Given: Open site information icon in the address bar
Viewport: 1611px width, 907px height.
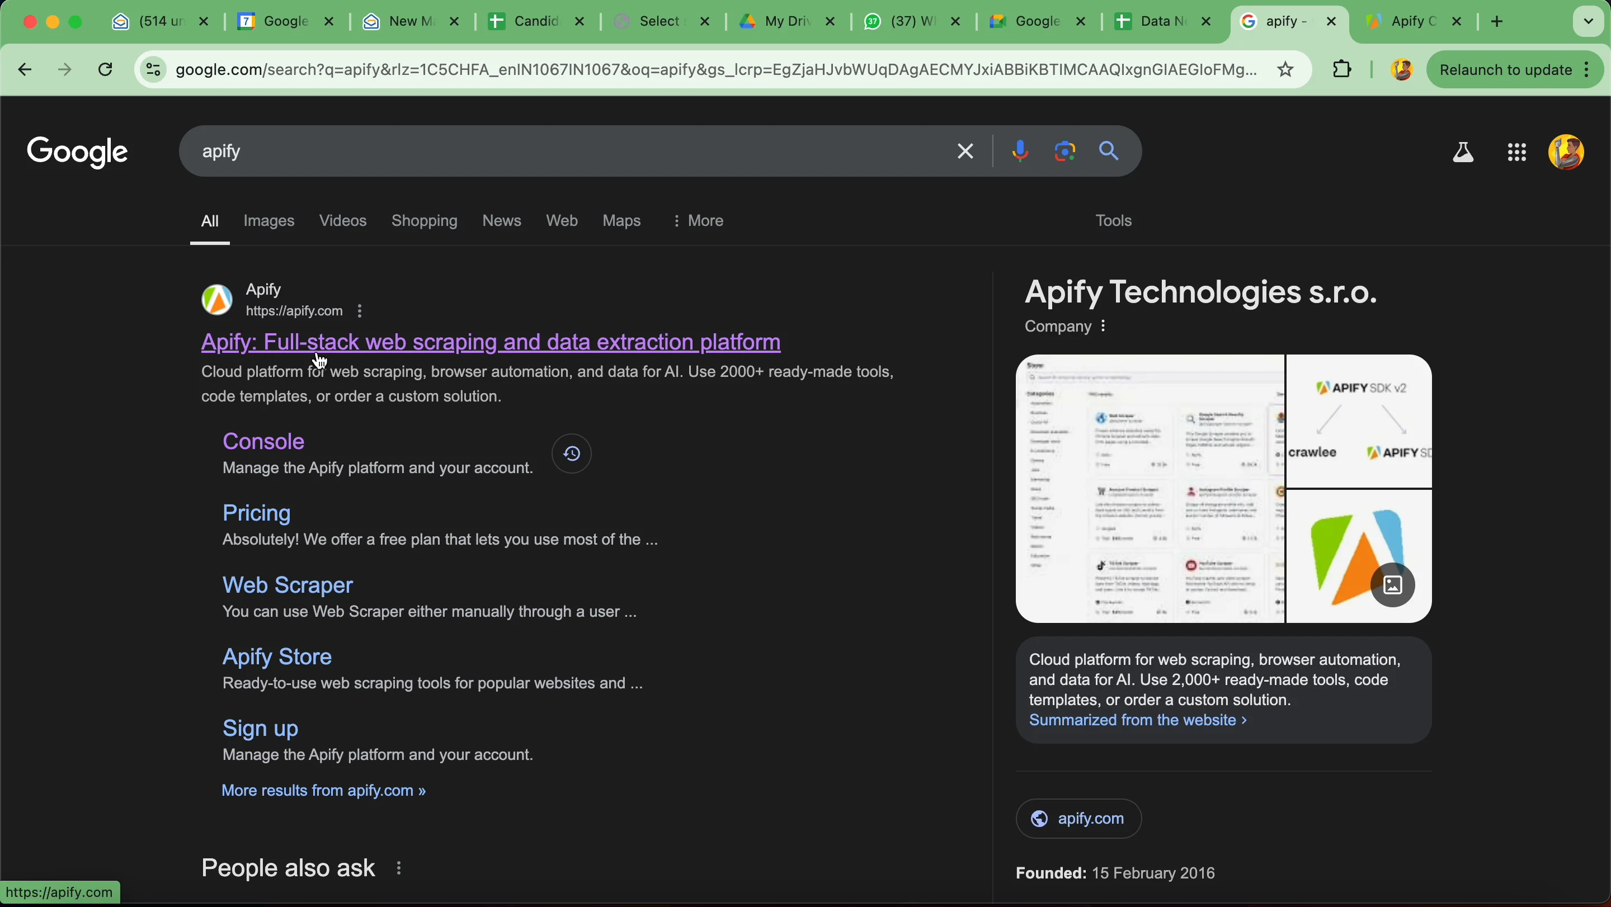Looking at the screenshot, I should pyautogui.click(x=152, y=69).
